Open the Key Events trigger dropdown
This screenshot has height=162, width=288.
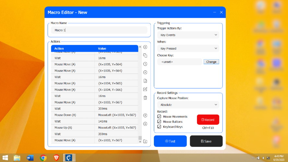click(188, 35)
